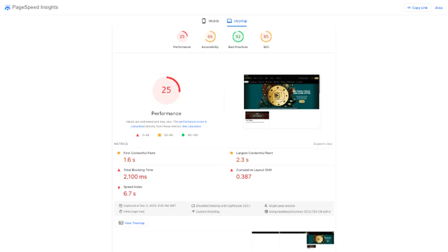Click the laptop icon for Emulated Desktop info
Screen dimensions: 448x252
point(193,206)
